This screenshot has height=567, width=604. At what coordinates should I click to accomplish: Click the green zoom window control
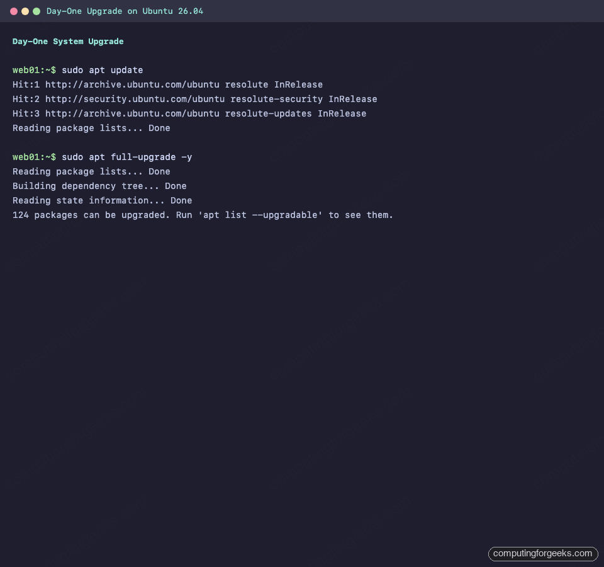coord(36,11)
